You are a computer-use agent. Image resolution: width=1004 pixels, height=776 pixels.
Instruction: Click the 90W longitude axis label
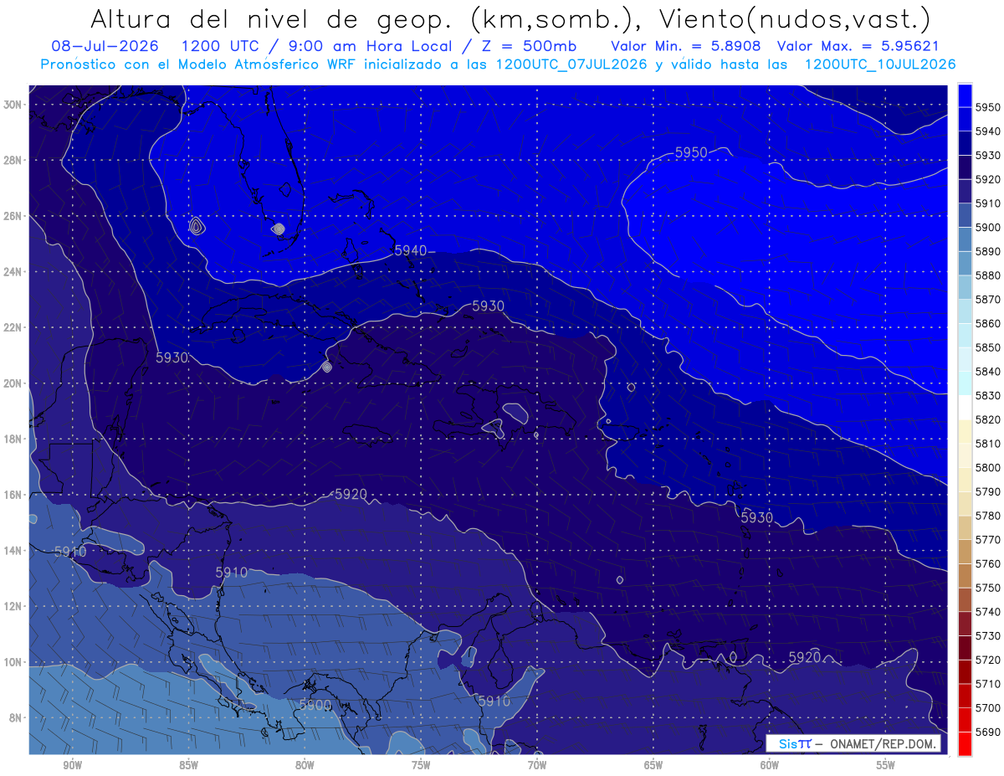[x=72, y=764]
